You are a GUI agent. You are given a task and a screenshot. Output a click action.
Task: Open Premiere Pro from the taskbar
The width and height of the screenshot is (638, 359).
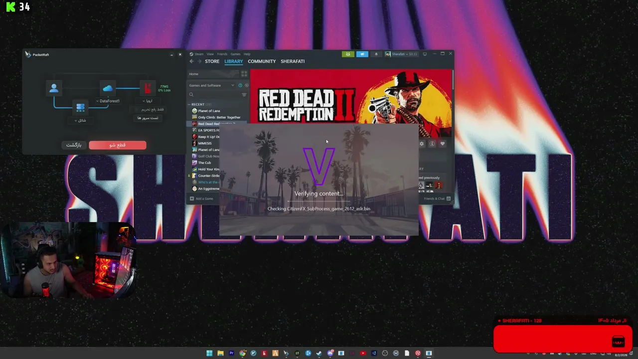click(x=231, y=354)
